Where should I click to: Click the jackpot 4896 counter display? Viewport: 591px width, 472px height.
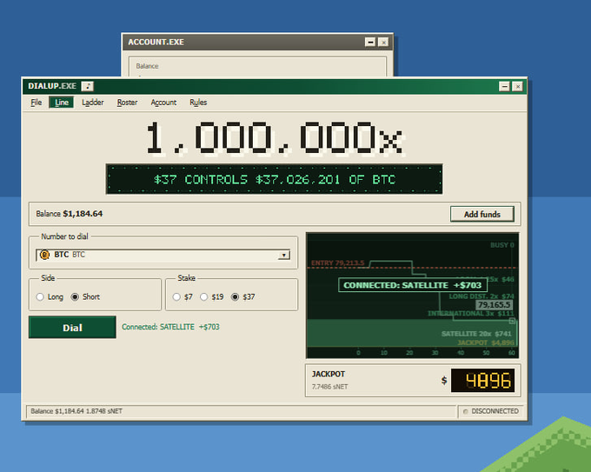tap(483, 381)
